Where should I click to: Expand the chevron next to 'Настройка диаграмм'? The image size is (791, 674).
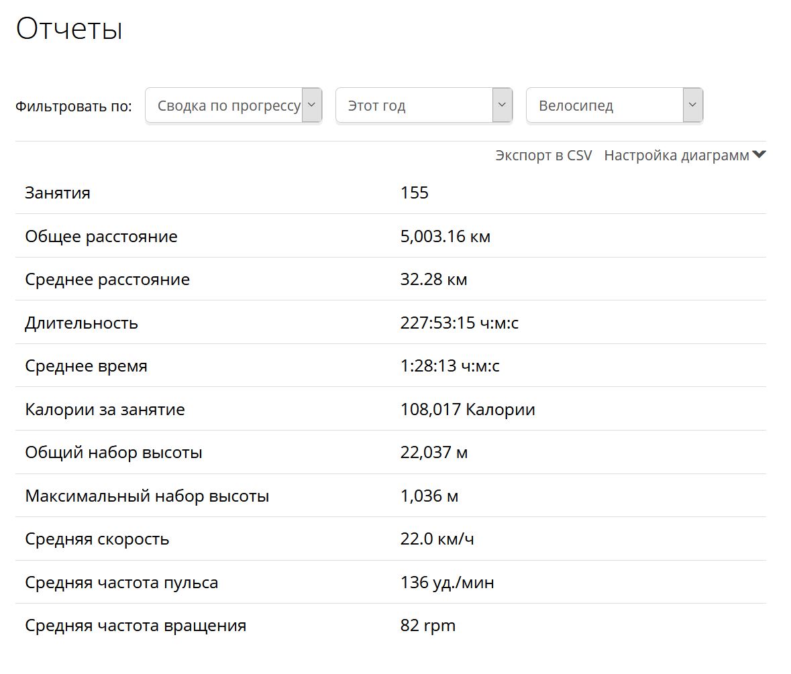click(x=759, y=155)
